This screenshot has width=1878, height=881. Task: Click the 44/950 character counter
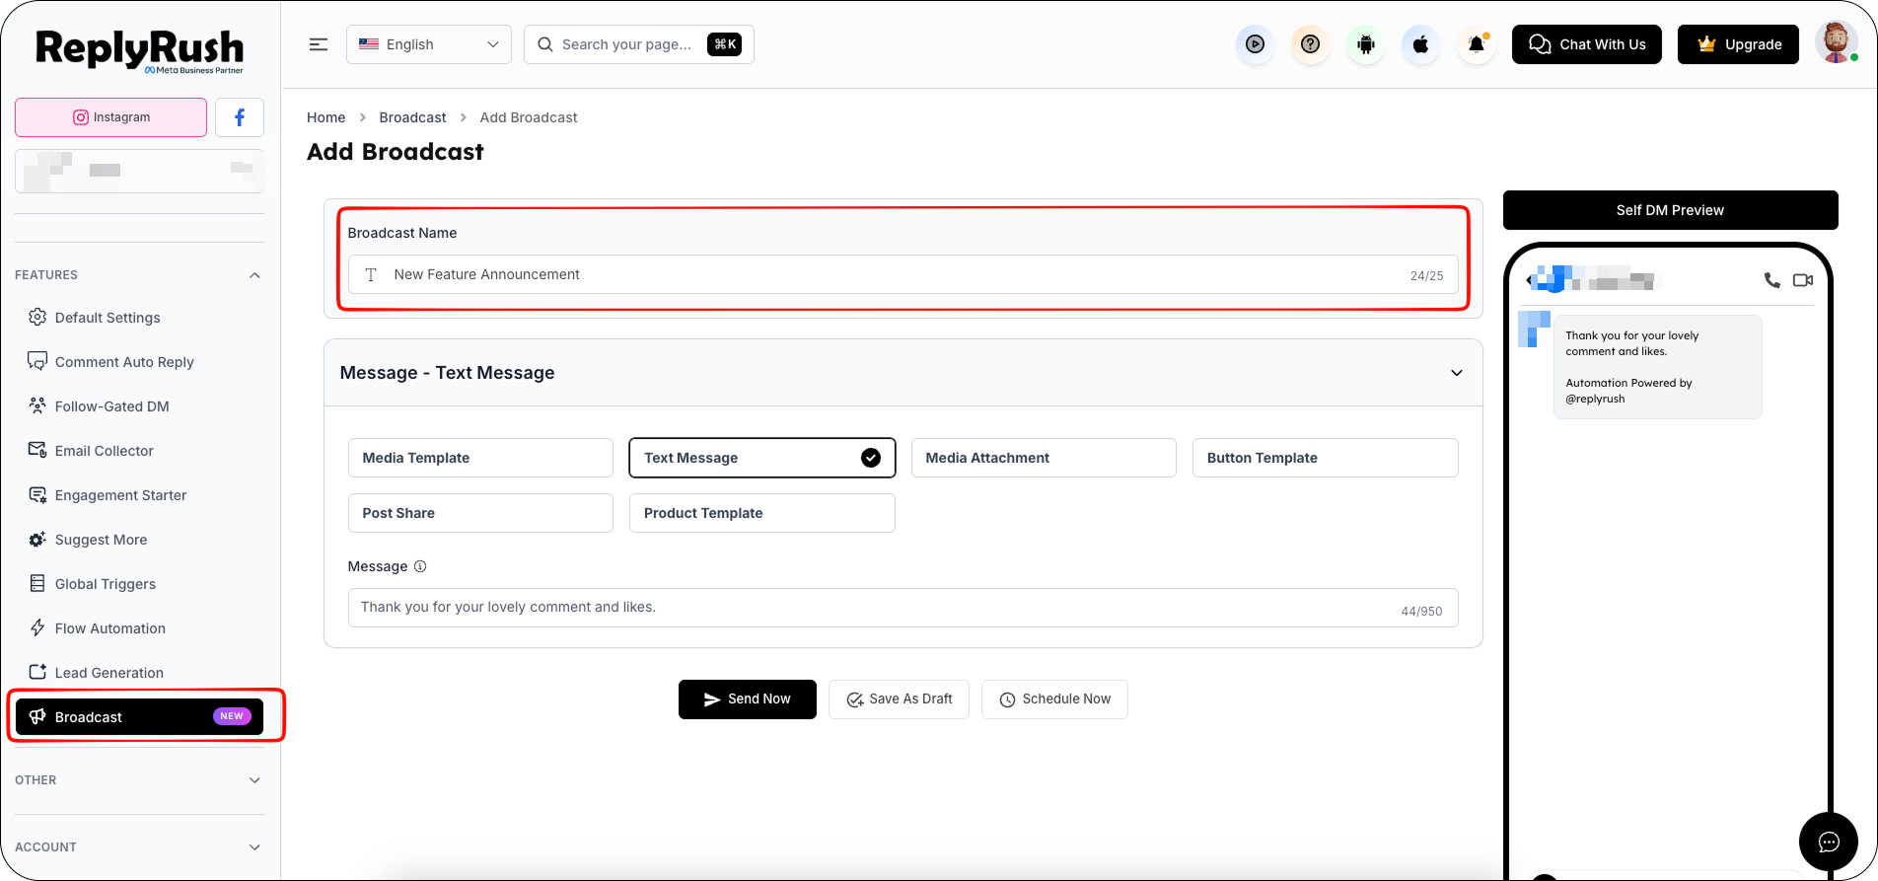click(1422, 612)
